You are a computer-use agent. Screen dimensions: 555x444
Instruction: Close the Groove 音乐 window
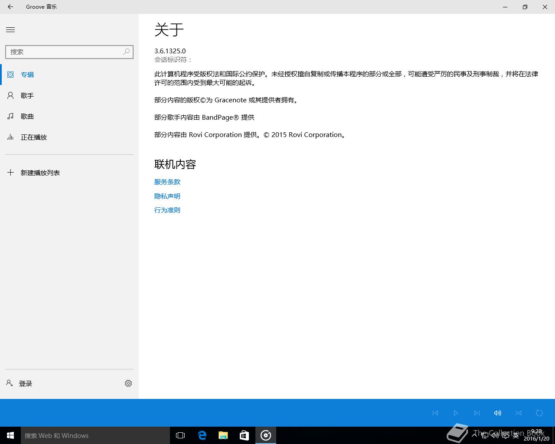coord(545,7)
